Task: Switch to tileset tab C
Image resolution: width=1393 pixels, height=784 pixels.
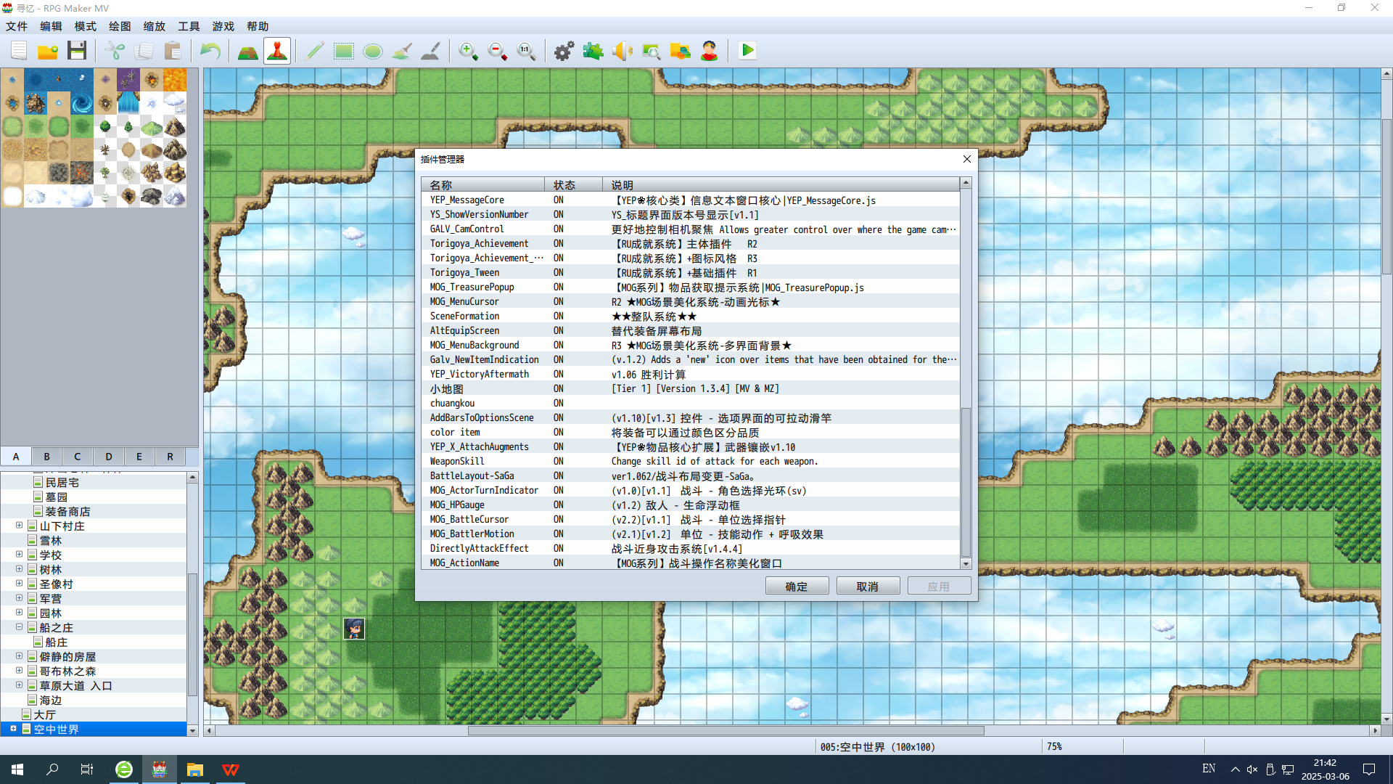Action: point(78,457)
